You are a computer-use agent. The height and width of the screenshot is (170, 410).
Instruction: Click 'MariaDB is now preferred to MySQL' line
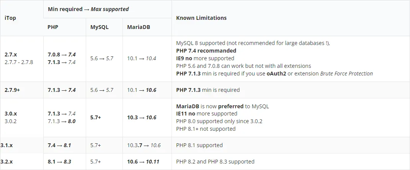click(220, 106)
